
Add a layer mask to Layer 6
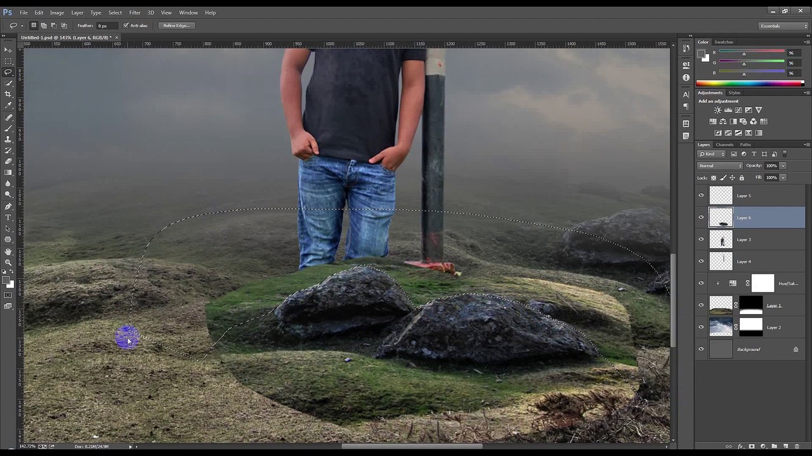tap(752, 446)
